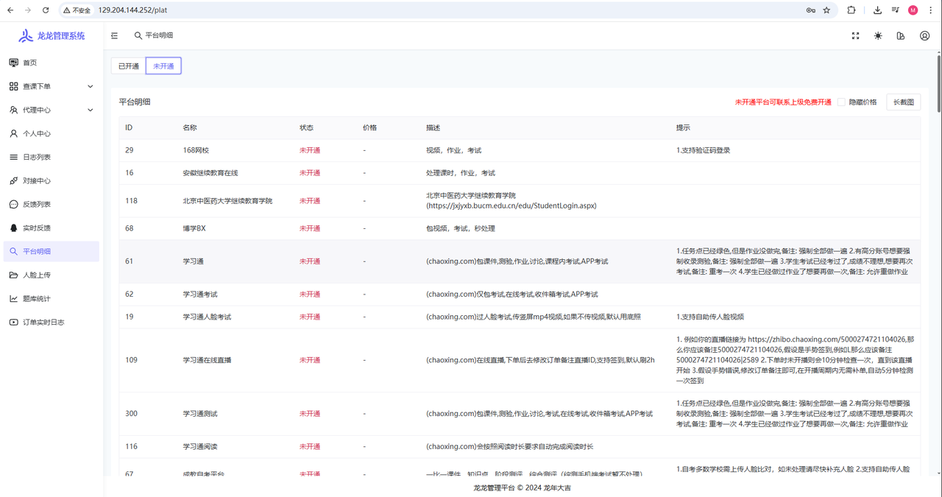Open the password key icon in address bar
Screen dimensions: 942x497
pyautogui.click(x=810, y=10)
